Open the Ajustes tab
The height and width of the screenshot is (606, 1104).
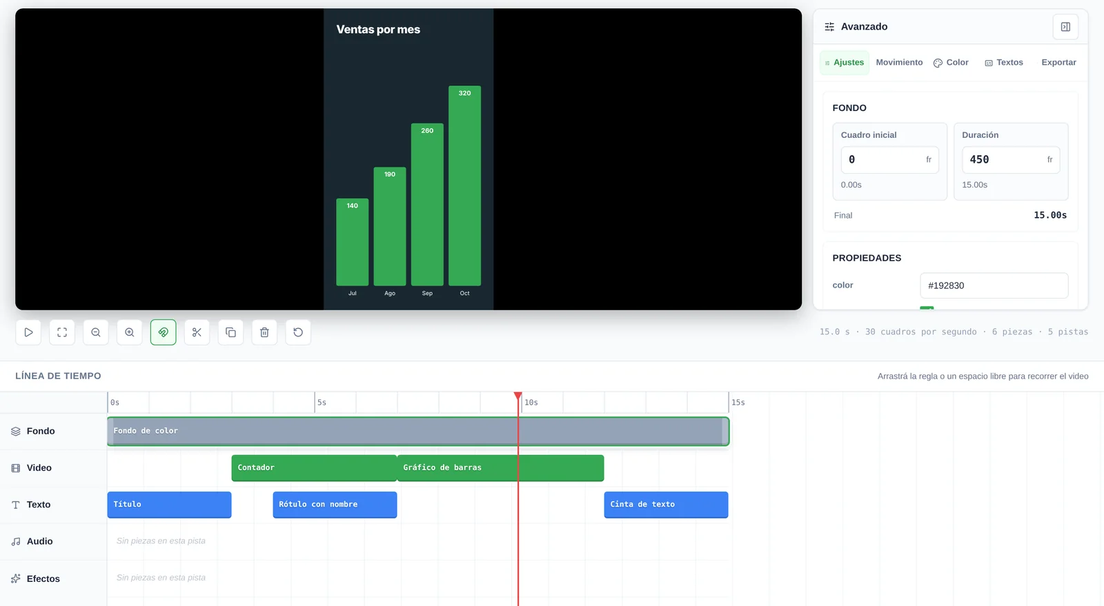[845, 62]
